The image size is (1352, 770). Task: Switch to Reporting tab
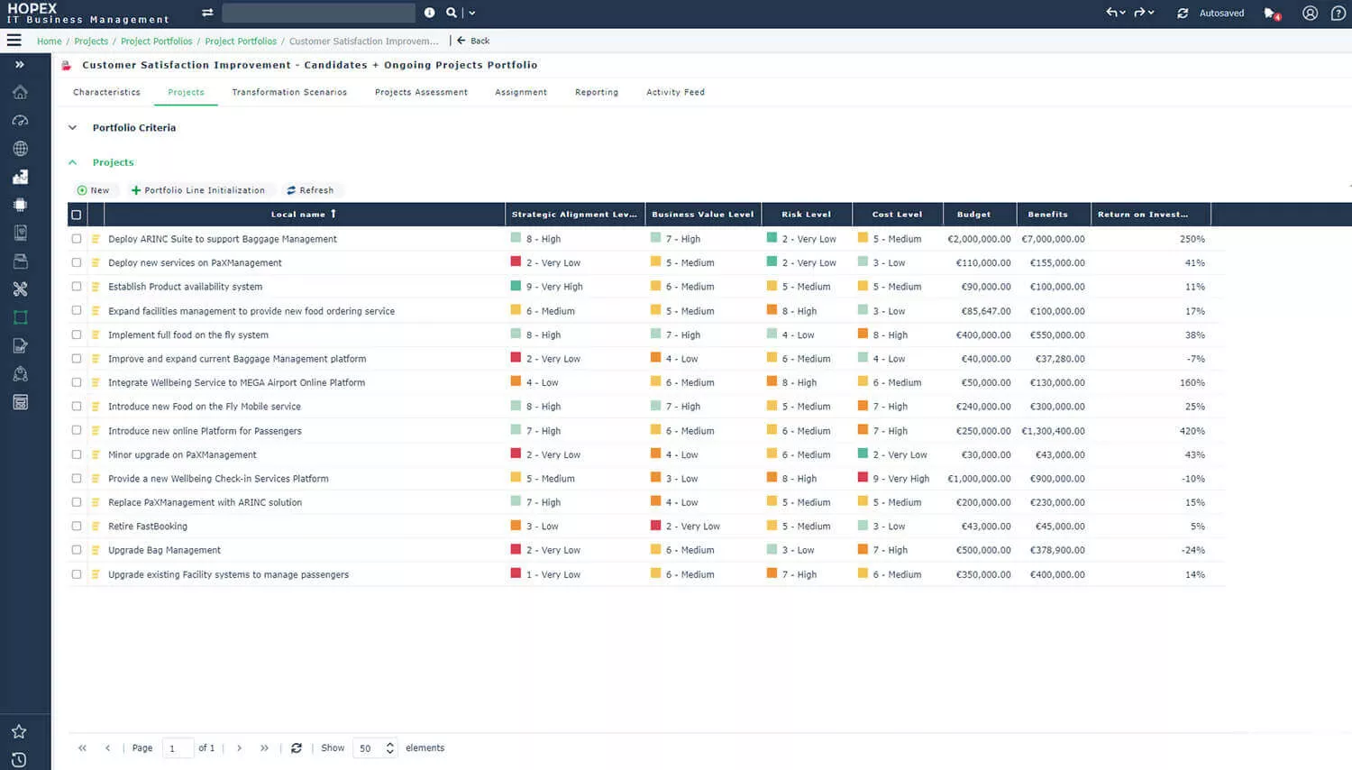click(597, 92)
